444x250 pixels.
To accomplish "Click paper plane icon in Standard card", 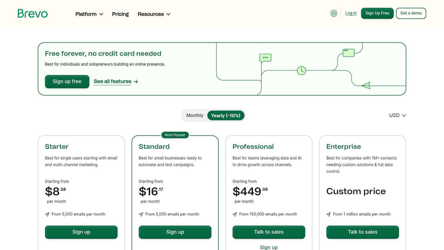I will 141,214.
